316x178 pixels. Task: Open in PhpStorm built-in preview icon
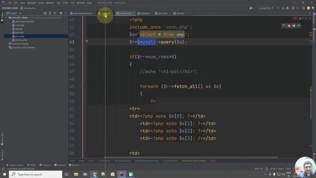284,26
